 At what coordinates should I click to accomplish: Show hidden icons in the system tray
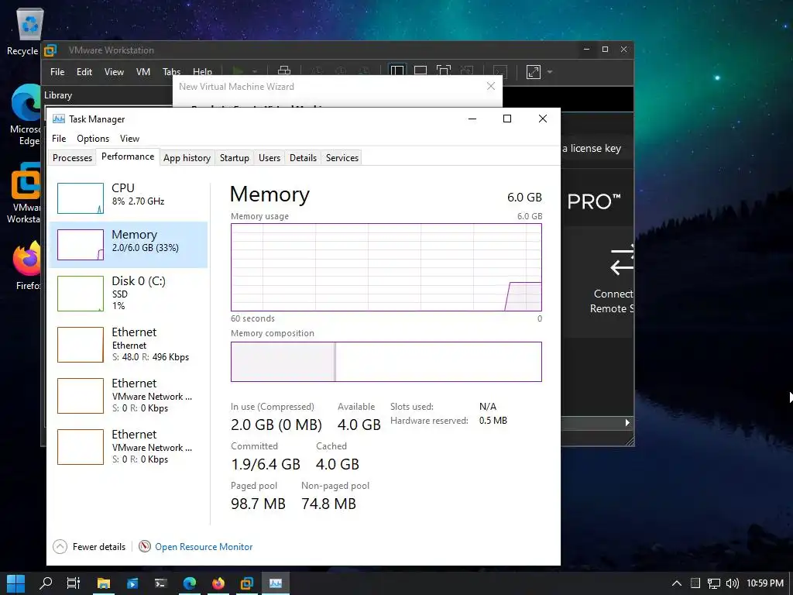pyautogui.click(x=676, y=583)
